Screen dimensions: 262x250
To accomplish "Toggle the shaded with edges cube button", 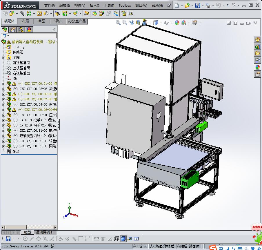I will click(123, 239).
